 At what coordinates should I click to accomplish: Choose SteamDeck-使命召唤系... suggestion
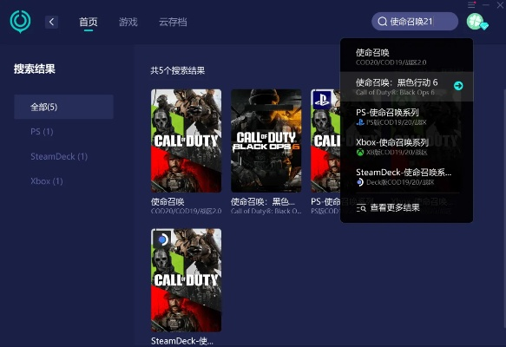(406, 176)
